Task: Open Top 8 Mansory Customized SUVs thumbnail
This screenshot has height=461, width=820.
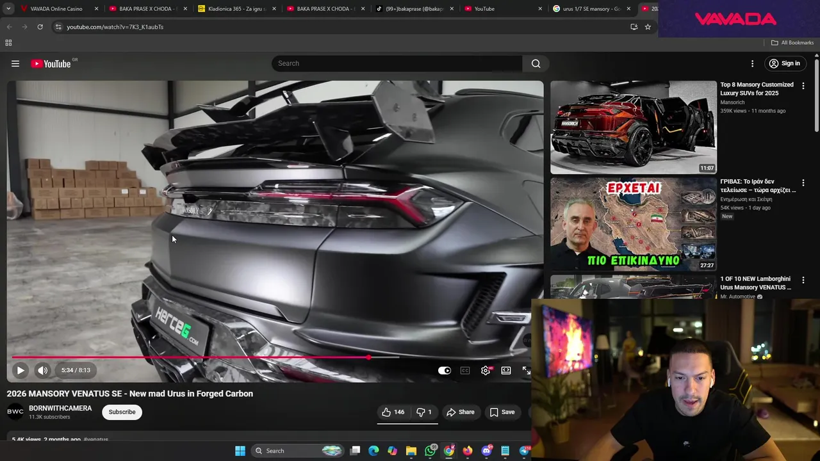Action: 634,127
